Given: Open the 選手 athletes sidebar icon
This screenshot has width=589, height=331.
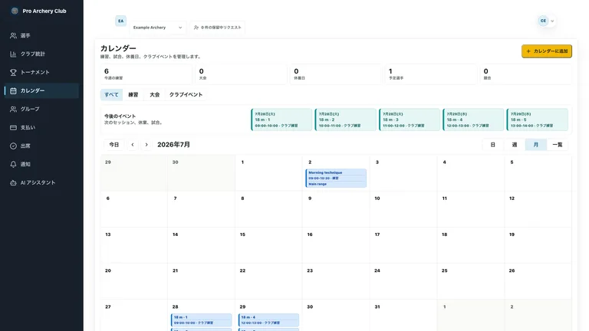Looking at the screenshot, I should 13,36.
